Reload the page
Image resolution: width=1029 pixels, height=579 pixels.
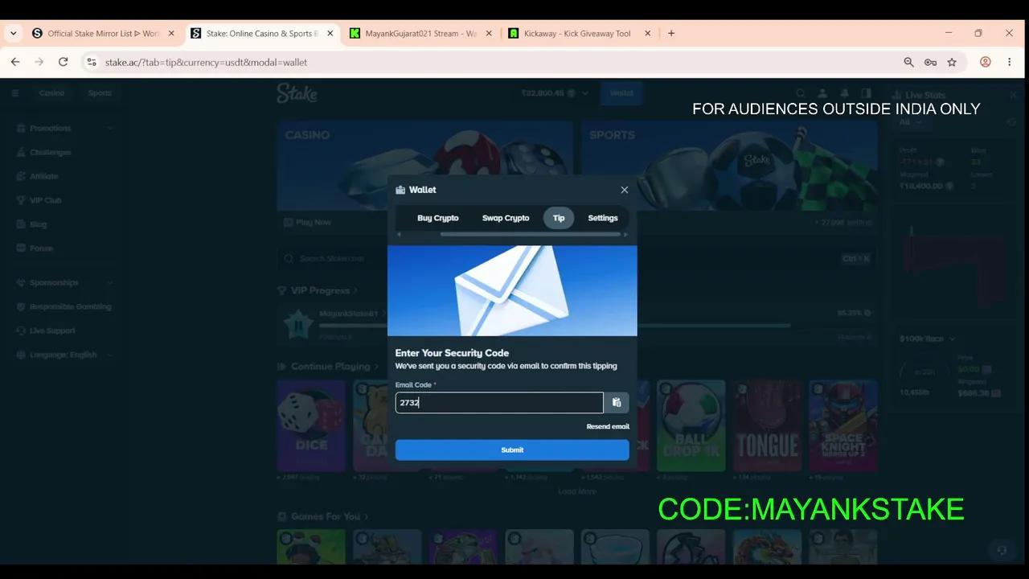tap(63, 62)
